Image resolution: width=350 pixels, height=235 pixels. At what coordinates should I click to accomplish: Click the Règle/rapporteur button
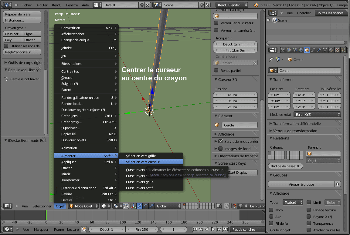tap(22, 52)
